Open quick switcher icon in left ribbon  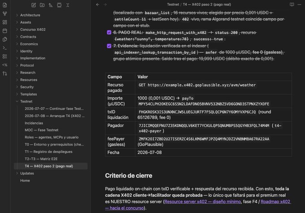(5, 5)
